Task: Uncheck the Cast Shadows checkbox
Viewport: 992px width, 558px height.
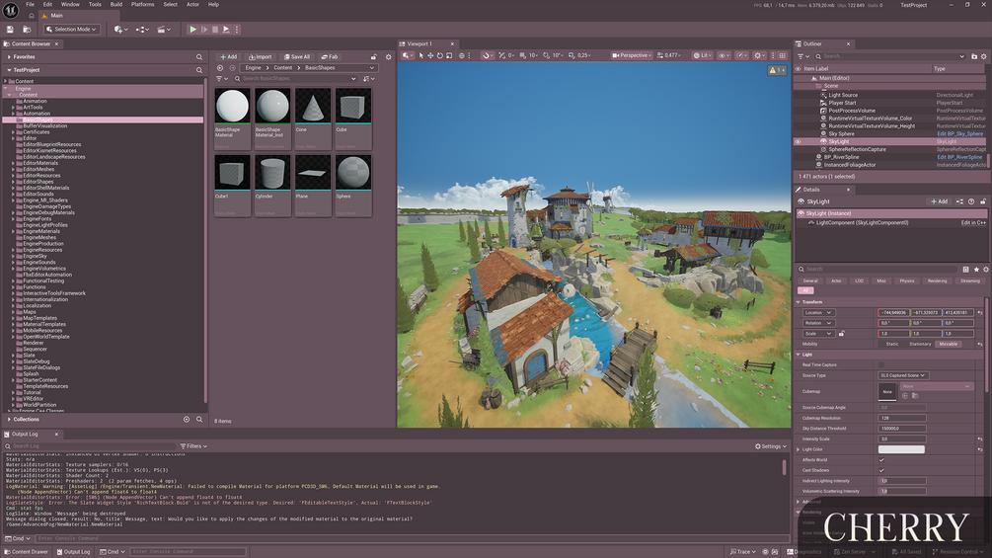Action: (x=881, y=470)
